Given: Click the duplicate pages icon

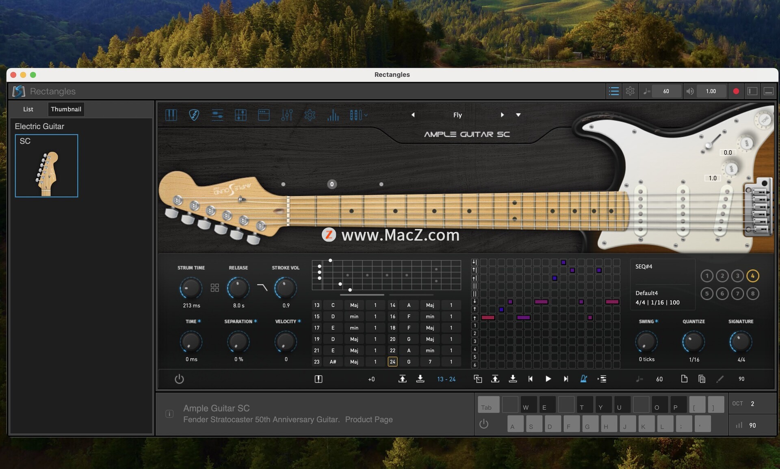Looking at the screenshot, I should click(702, 379).
